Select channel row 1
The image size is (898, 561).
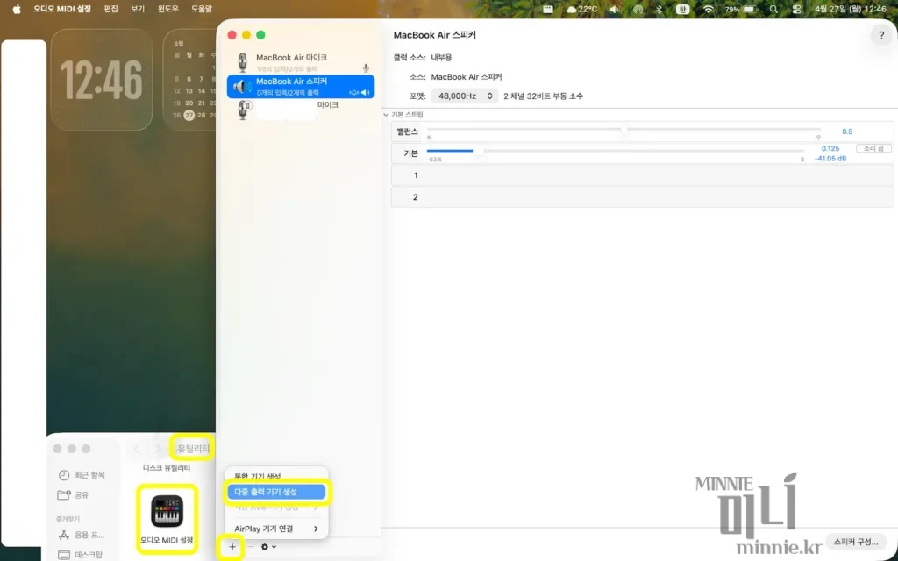tap(642, 175)
